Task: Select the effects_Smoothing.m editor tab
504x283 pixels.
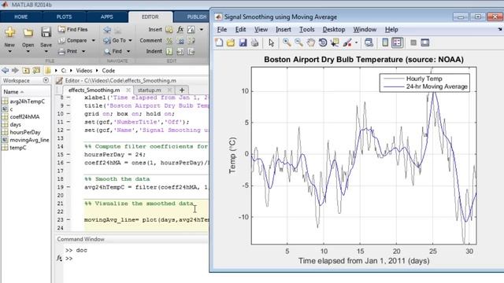Action: click(x=94, y=90)
